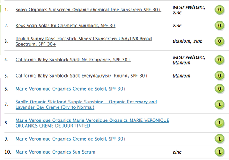Click score 1 badge in row nine
Image resolution: width=229 pixels, height=160 pixels.
(x=219, y=139)
